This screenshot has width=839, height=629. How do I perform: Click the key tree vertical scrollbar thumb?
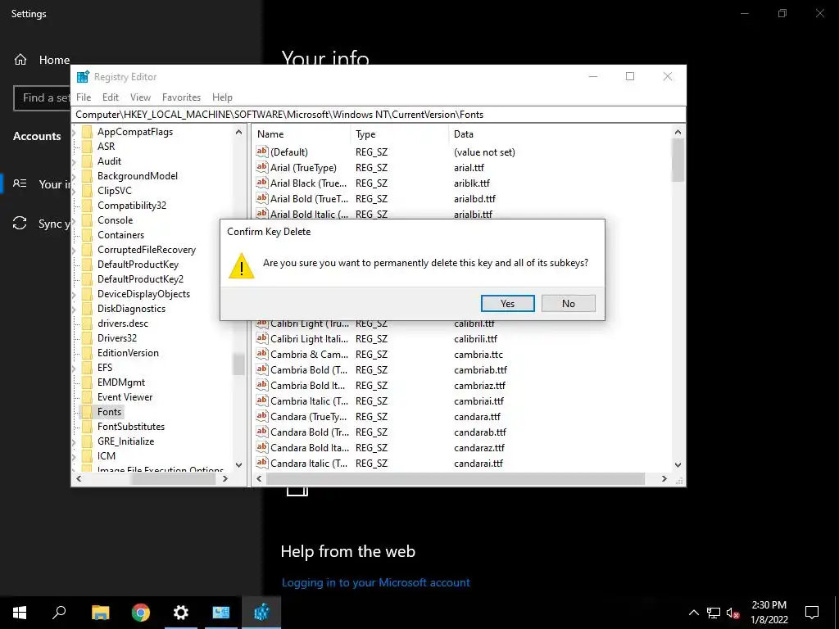pos(238,364)
